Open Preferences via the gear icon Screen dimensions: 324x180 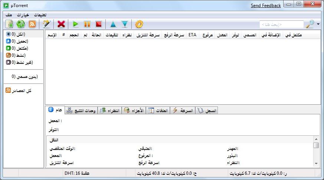(139, 24)
